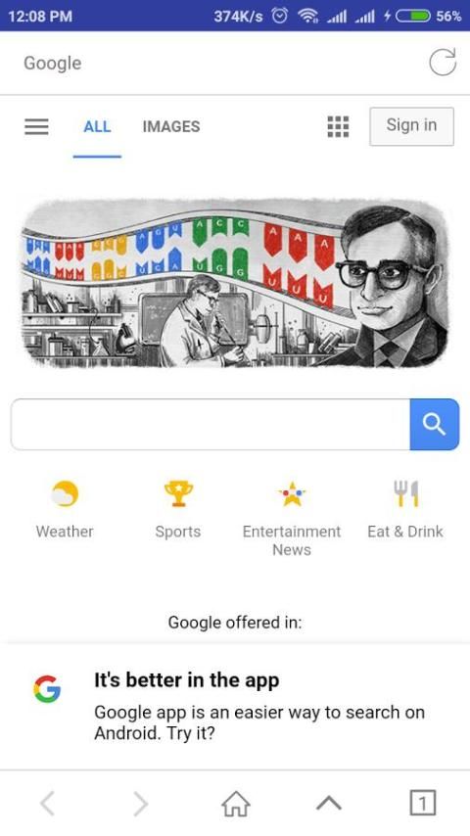Image resolution: width=470 pixels, height=836 pixels.
Task: Open Entertainment News star shortcut
Action: point(292,493)
